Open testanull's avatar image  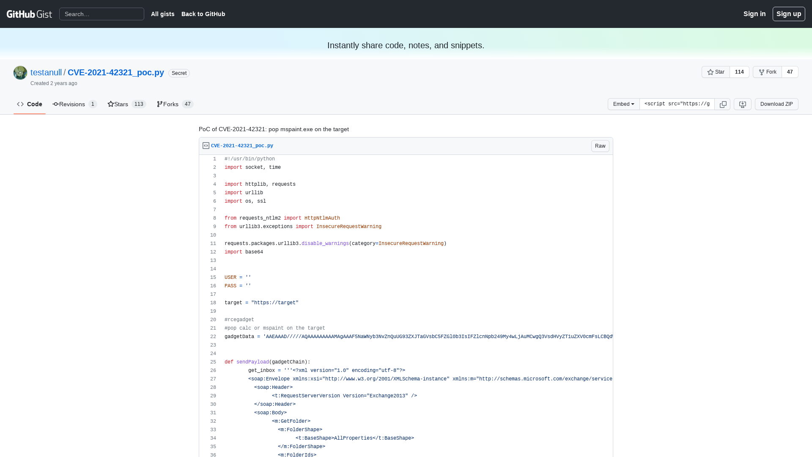pyautogui.click(x=20, y=73)
